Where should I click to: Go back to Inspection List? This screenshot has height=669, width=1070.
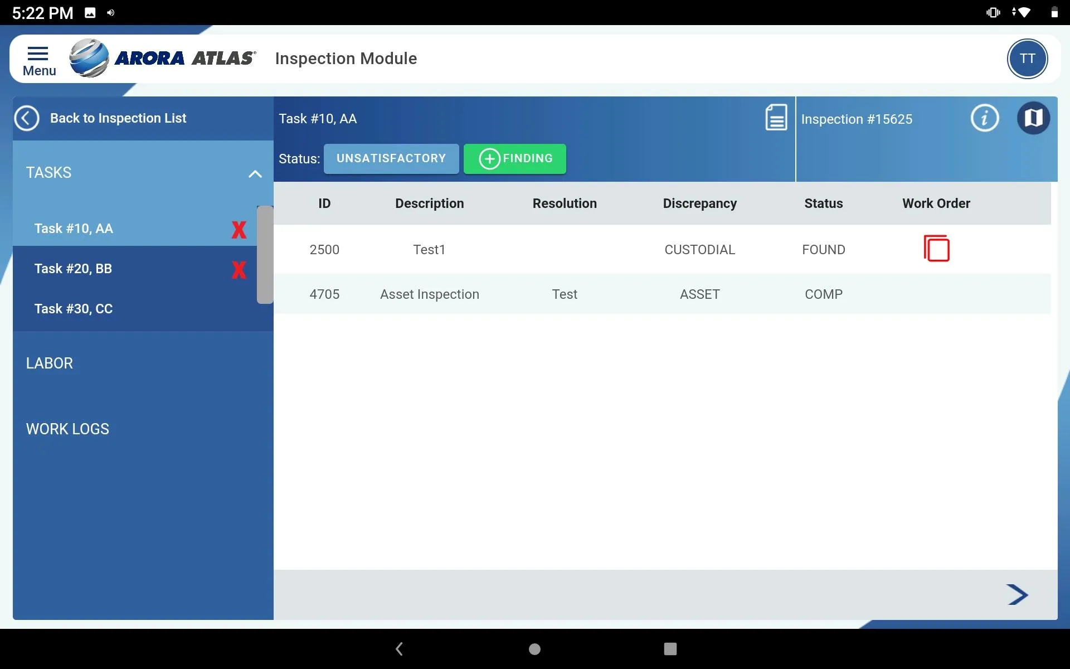pos(101,118)
